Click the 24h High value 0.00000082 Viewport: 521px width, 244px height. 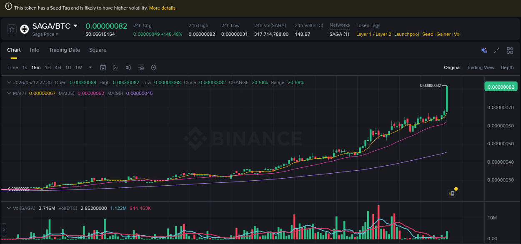coord(202,34)
